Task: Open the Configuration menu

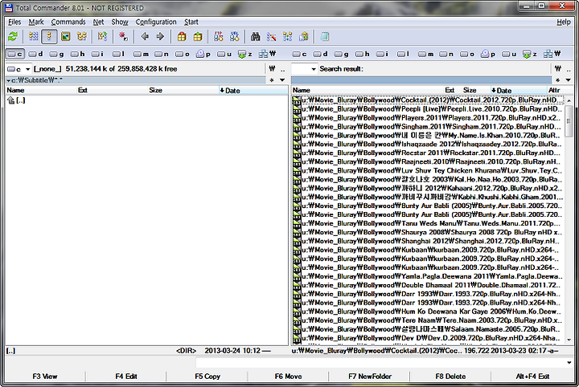Action: pos(156,22)
